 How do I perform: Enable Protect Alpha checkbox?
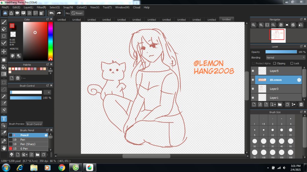(253, 63)
